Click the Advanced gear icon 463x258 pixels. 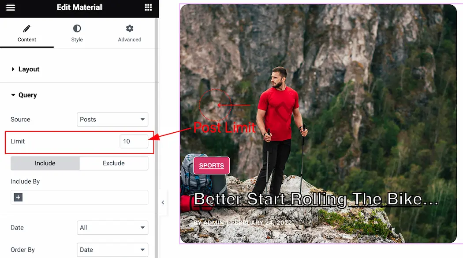coord(130,29)
